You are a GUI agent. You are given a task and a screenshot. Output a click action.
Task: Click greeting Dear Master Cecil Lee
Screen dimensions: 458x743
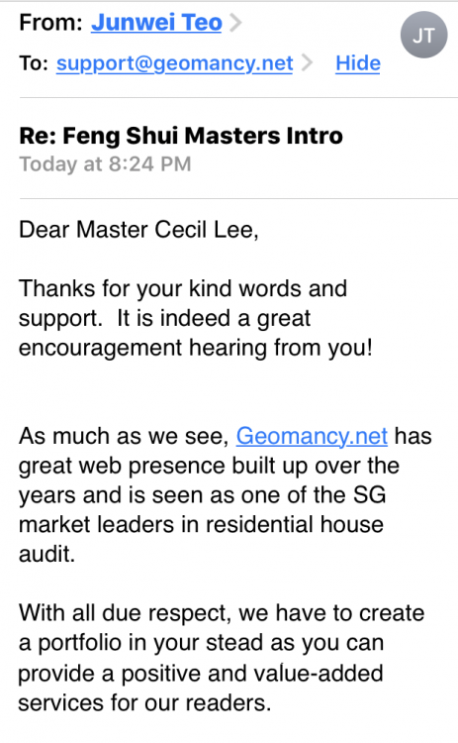click(138, 230)
